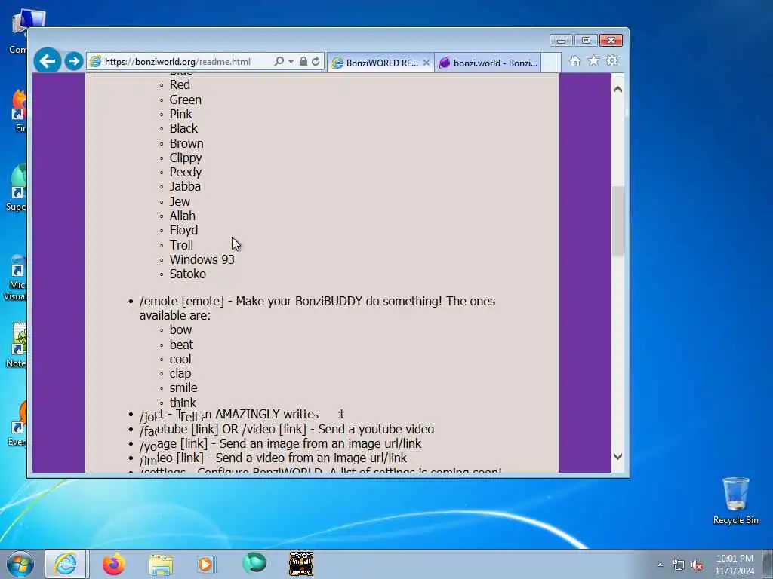This screenshot has width=773, height=579.
Task: Click the text 'Windows 93'
Action: (x=202, y=259)
